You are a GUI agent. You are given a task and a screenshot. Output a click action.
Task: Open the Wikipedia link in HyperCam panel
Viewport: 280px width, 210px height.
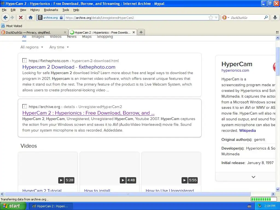247,130
